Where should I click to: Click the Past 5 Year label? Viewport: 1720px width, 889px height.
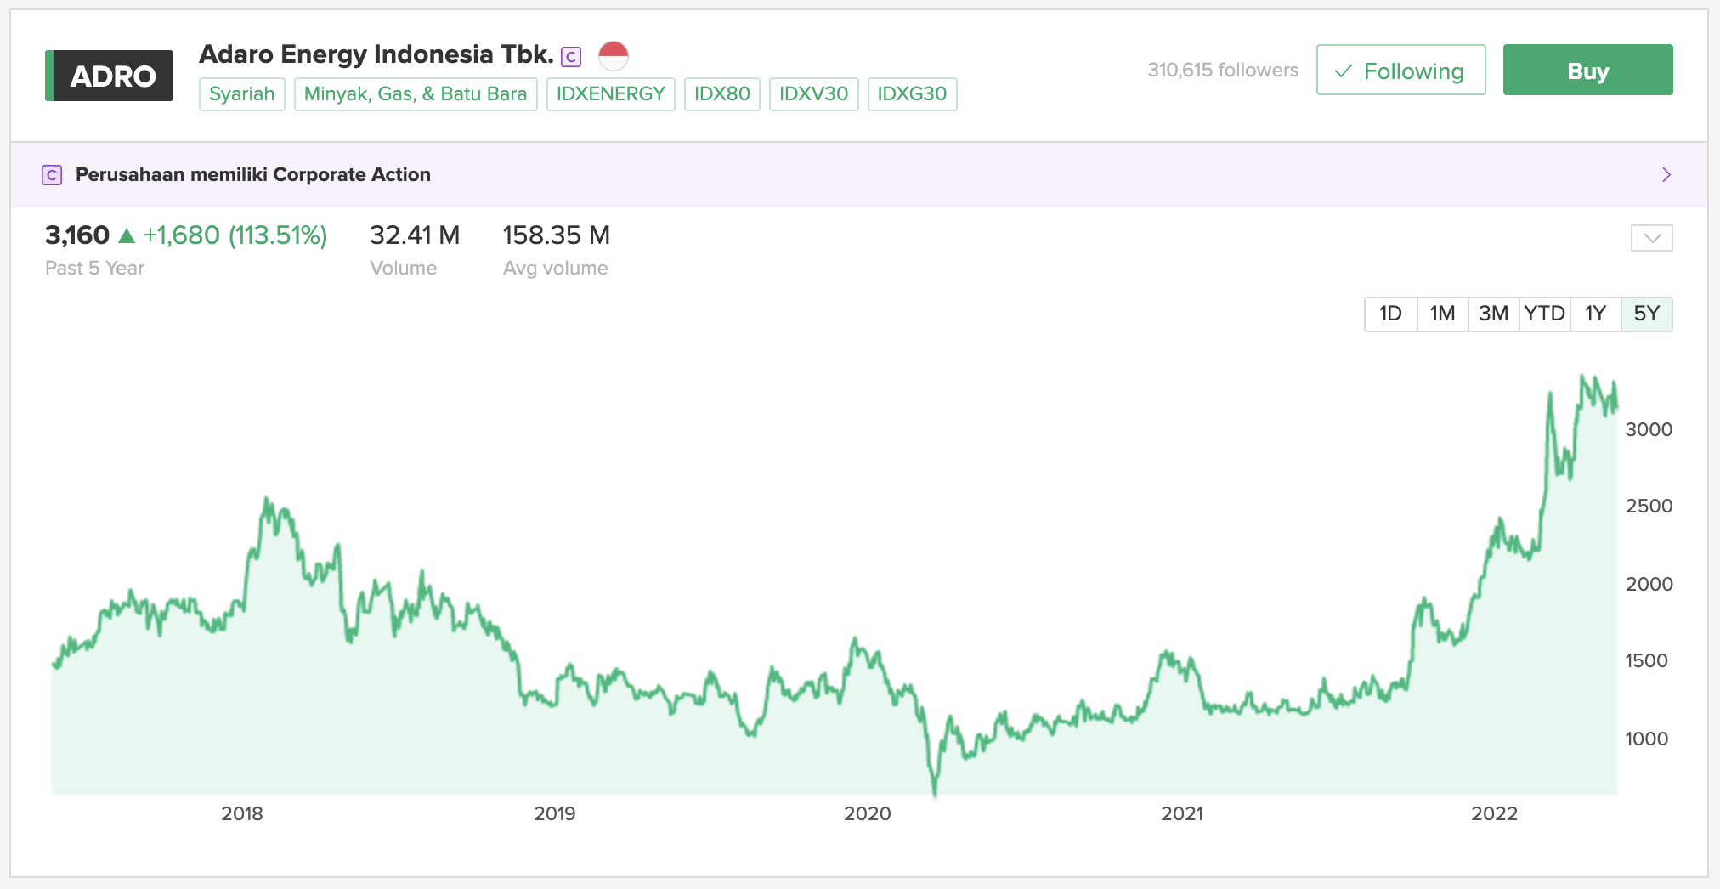(95, 269)
